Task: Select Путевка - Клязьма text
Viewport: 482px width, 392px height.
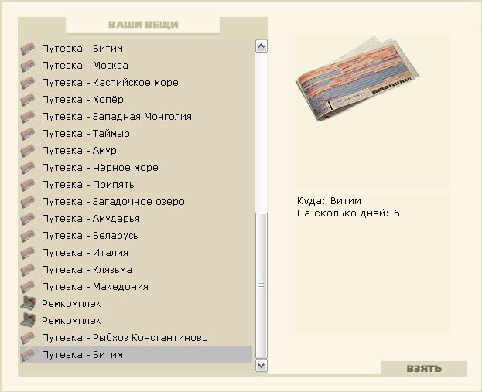Action: pos(87,270)
